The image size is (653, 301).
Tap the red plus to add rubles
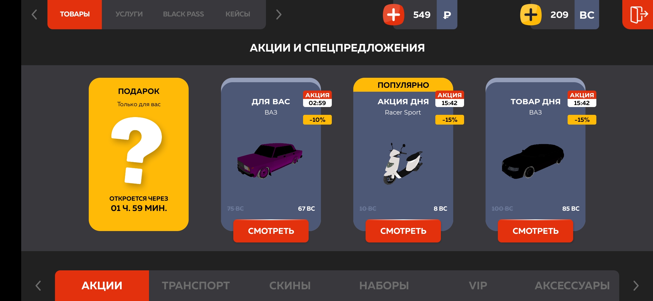point(393,14)
